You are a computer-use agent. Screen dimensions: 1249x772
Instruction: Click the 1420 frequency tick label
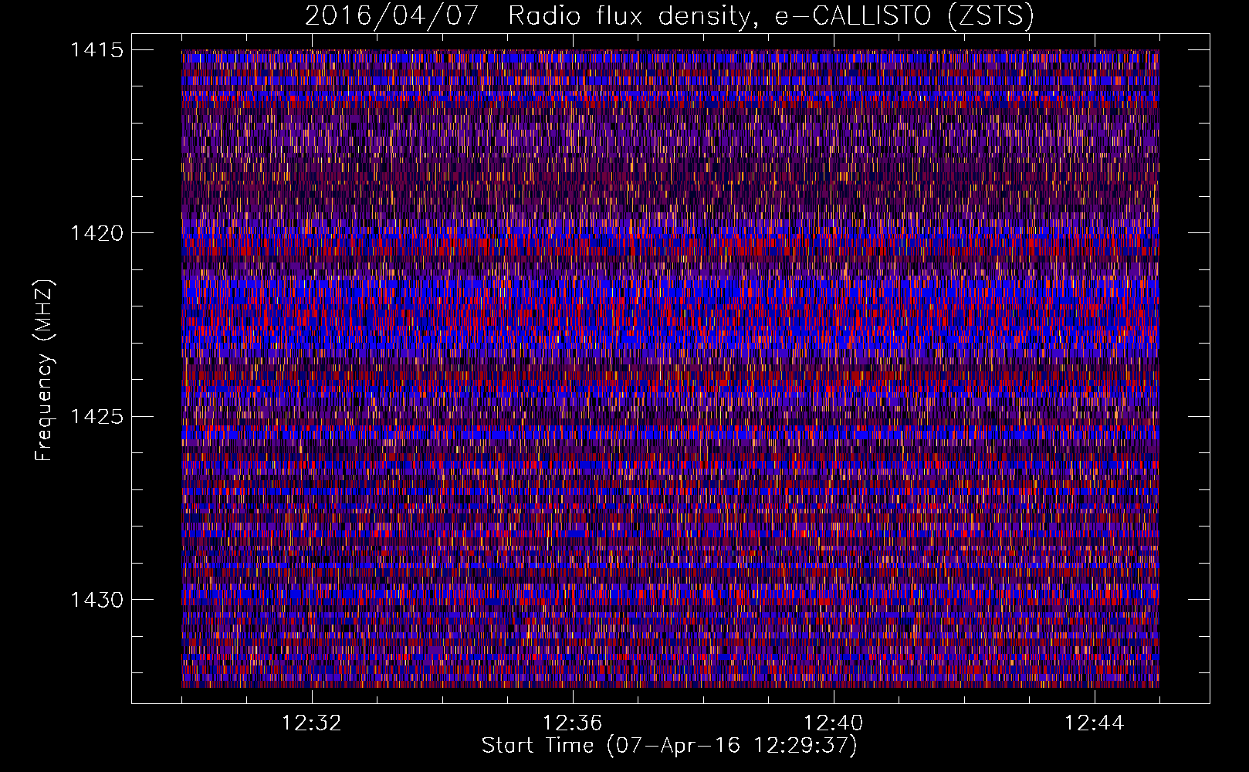click(97, 233)
